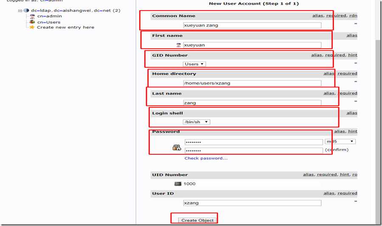This screenshot has height=226, width=382.
Task: Click the required link in User ID header
Action: 347,193
